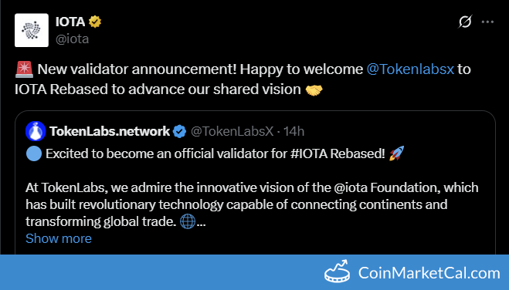
Task: Expand the quoted tweet with Show more
Action: pyautogui.click(x=59, y=238)
